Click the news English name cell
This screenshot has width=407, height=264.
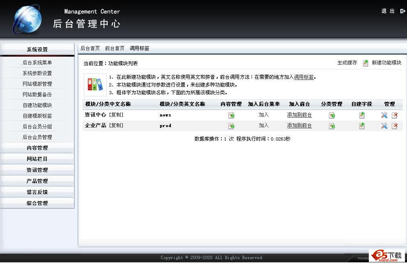click(x=166, y=115)
